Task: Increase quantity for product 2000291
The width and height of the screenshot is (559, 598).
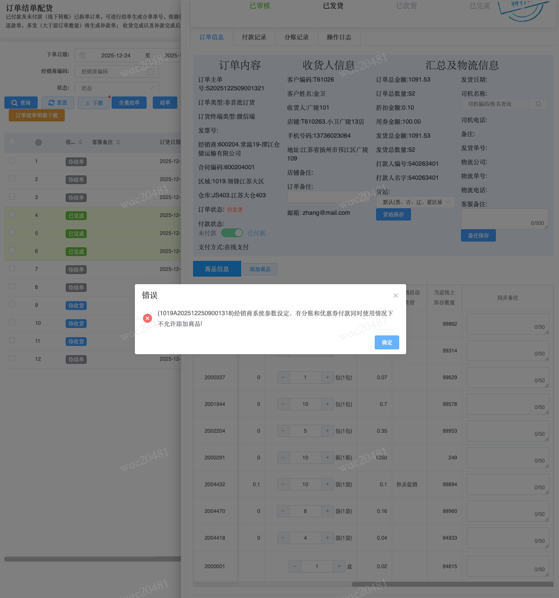Action: [327, 458]
